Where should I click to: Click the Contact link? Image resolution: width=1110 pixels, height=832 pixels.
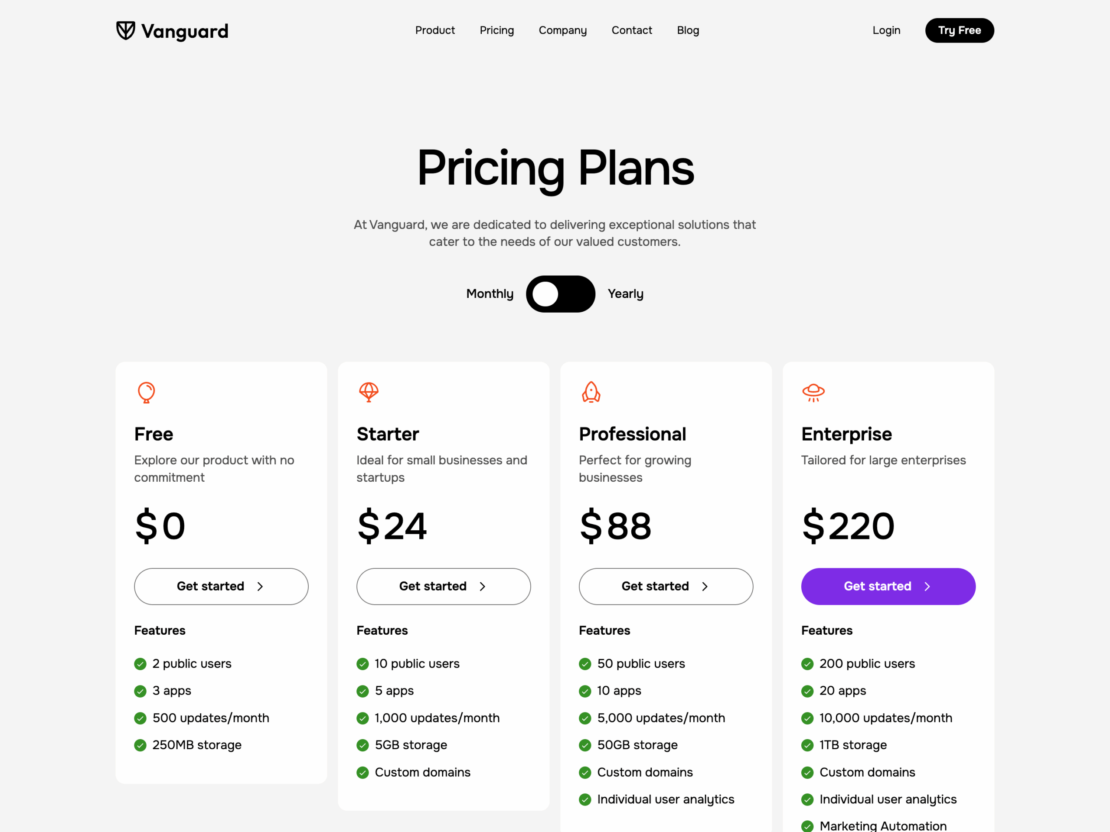(631, 30)
